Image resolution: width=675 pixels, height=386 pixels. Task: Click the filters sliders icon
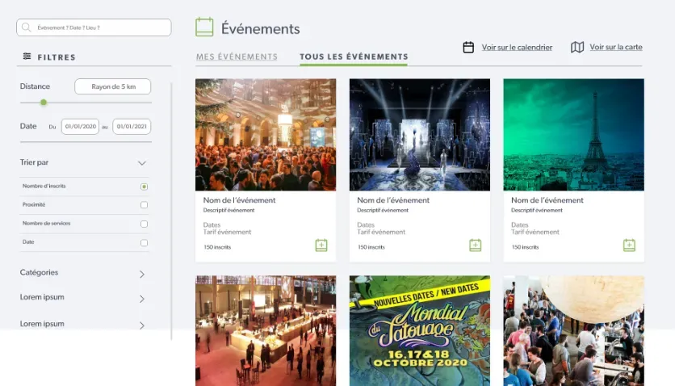tap(27, 57)
